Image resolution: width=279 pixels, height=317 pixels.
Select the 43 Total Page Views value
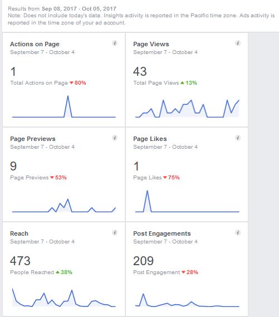pos(140,71)
